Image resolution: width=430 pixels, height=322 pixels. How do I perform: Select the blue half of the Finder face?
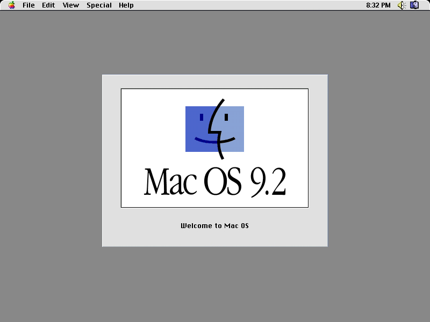tap(199, 128)
